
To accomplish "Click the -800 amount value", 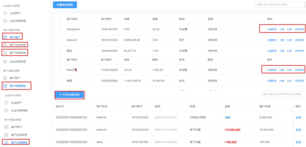I will pyautogui.click(x=227, y=117).
